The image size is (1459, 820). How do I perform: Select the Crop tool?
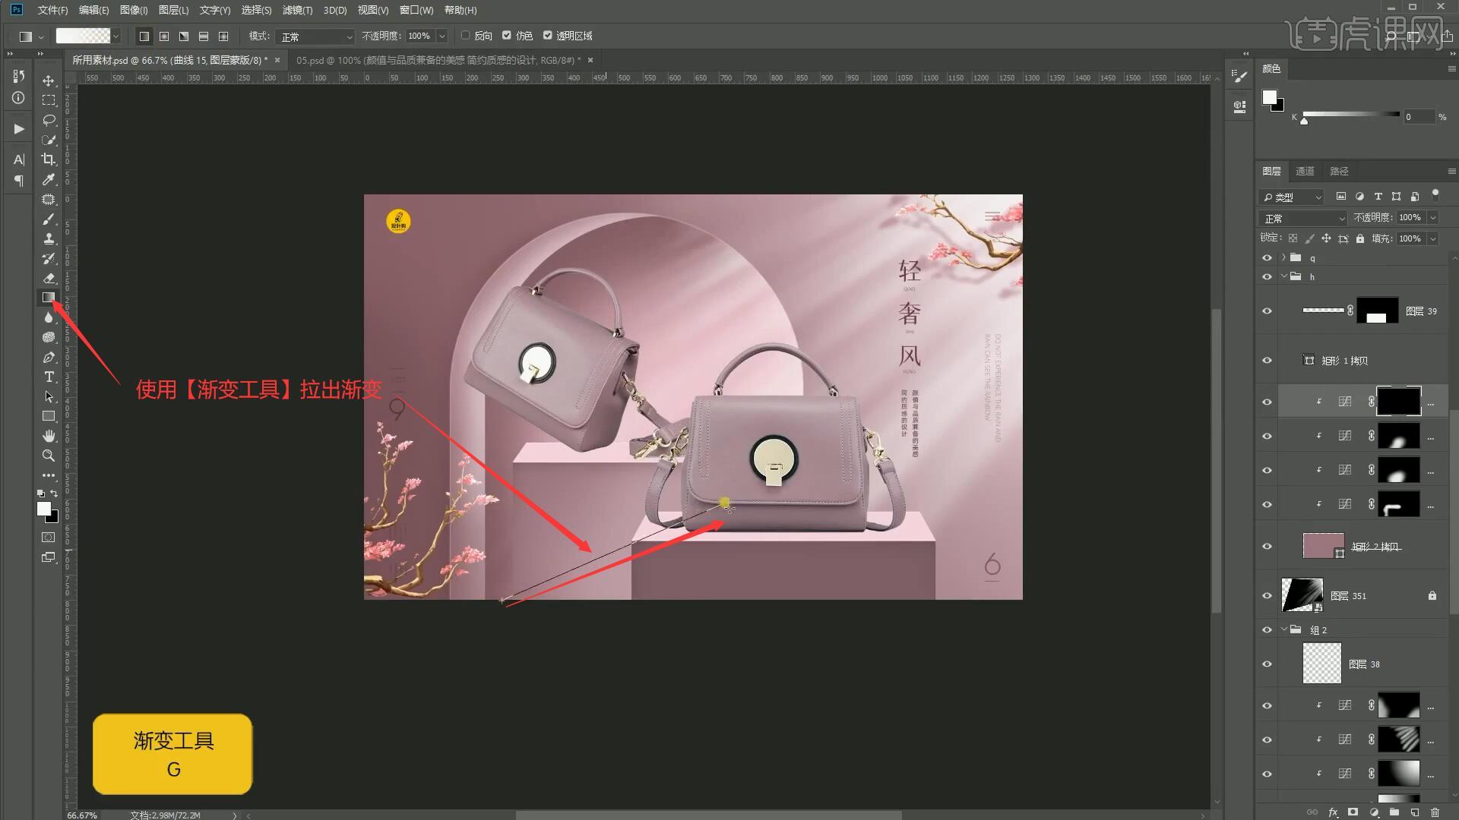tap(49, 159)
